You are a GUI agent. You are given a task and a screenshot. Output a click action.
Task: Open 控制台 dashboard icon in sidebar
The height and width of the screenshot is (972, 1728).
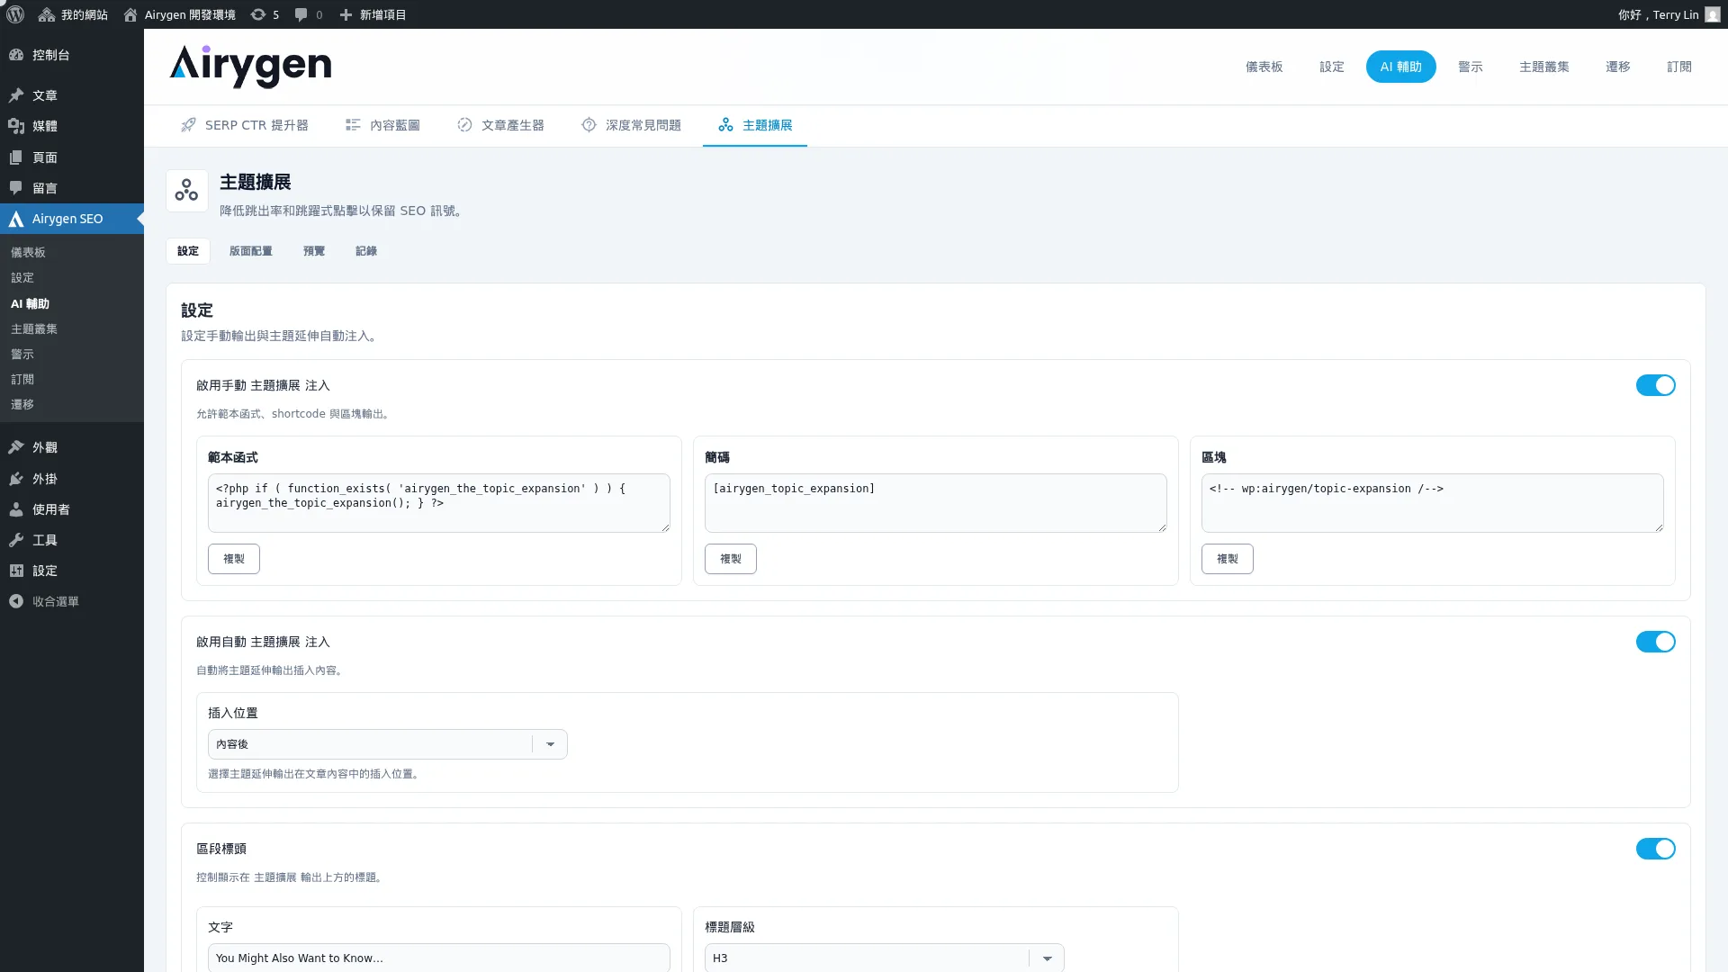[x=16, y=55]
